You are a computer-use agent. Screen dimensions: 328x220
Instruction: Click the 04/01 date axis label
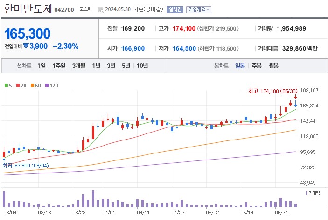(x=109, y=213)
